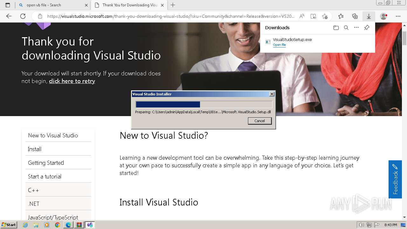Cancel the Visual Studio Installer preparation
This screenshot has height=229, width=407.
259,121
